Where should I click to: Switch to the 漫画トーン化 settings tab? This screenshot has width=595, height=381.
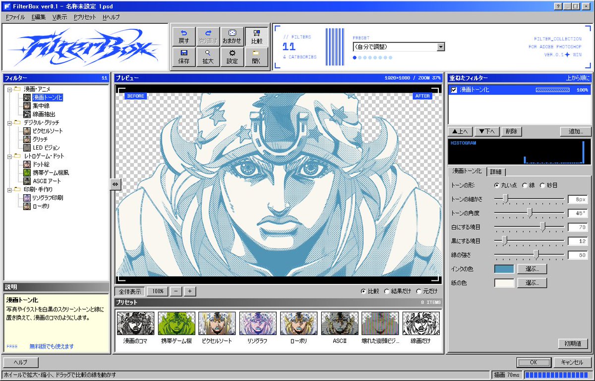tap(467, 171)
